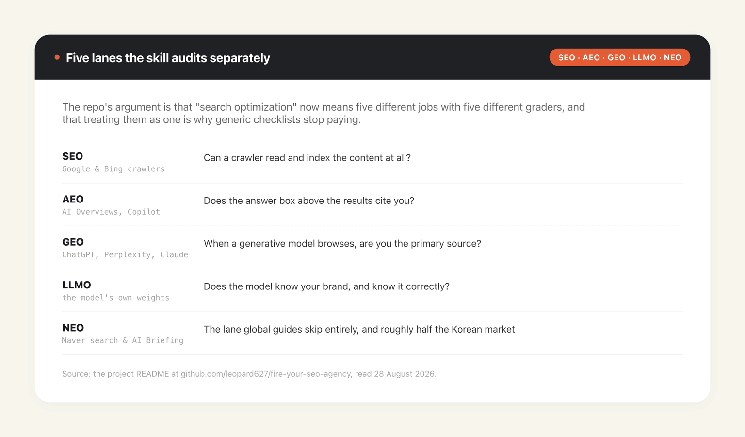Screen dimensions: 745x437
Task: Click the 'Five lanes the skill audits separately' heading
Action: (168, 58)
